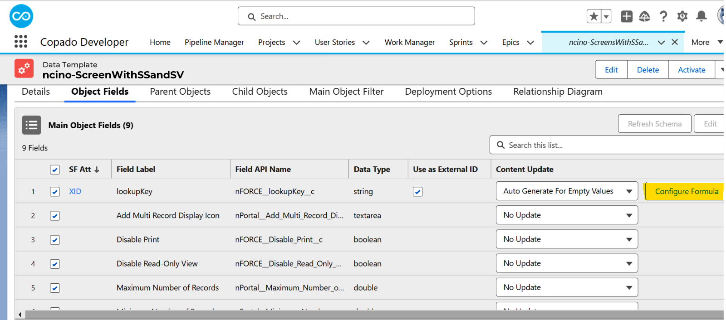Screen dimensions: 726x320
Task: Open Content Update dropdown for Disable Print
Action: [567, 239]
